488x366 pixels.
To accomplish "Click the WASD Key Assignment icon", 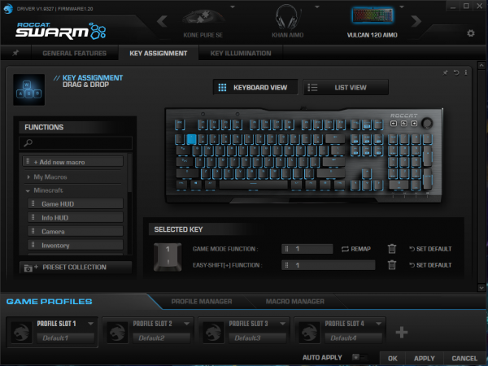I will pos(29,89).
